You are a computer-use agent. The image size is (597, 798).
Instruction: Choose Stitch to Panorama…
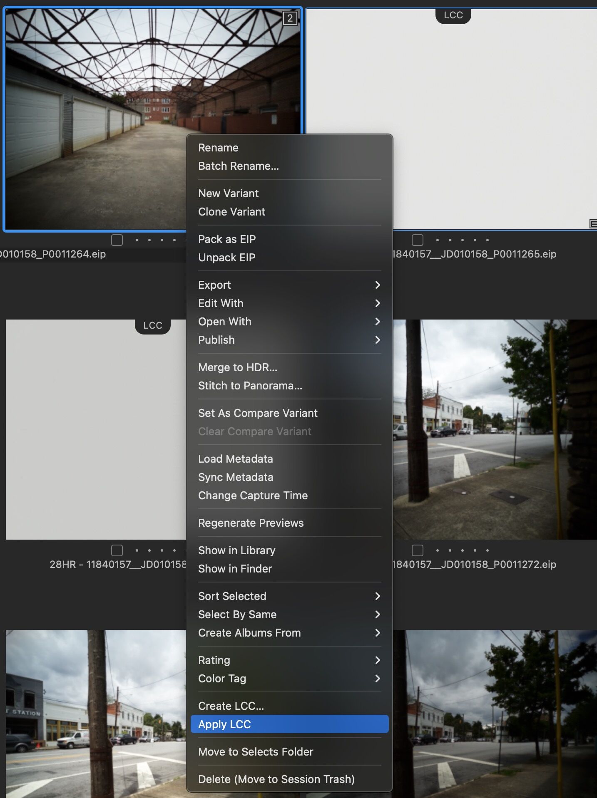290,386
